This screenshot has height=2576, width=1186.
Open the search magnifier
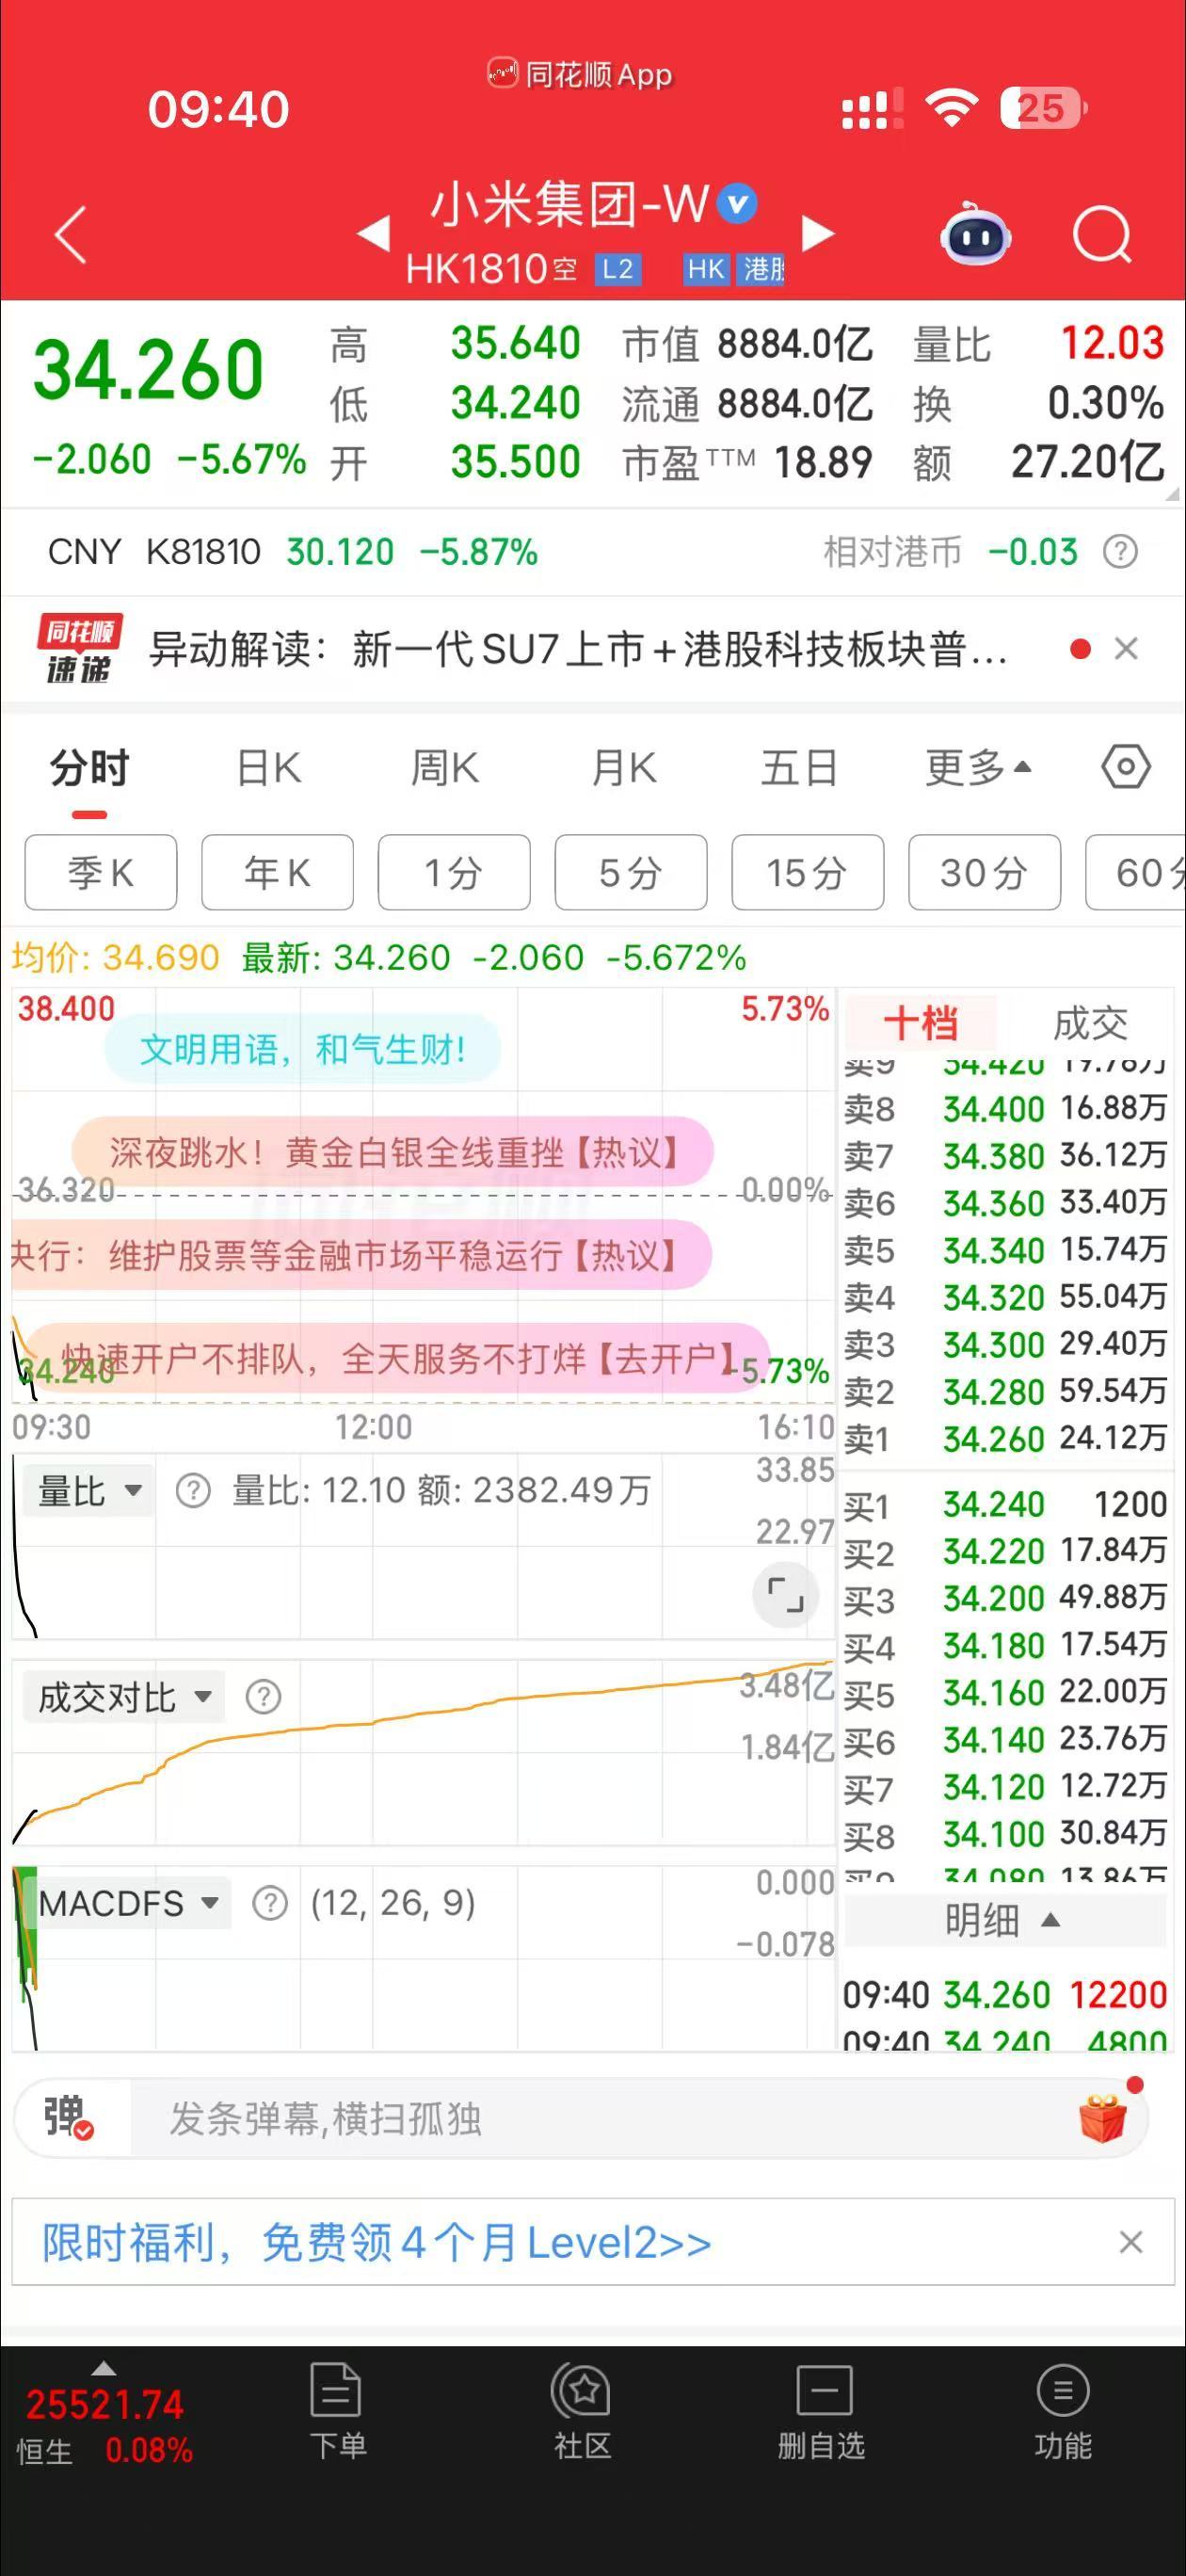click(1102, 236)
